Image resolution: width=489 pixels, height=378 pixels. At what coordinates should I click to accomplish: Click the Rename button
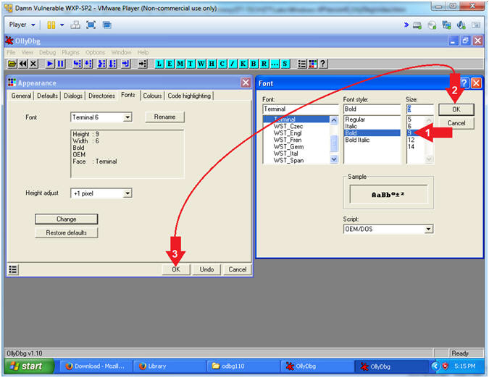(164, 117)
